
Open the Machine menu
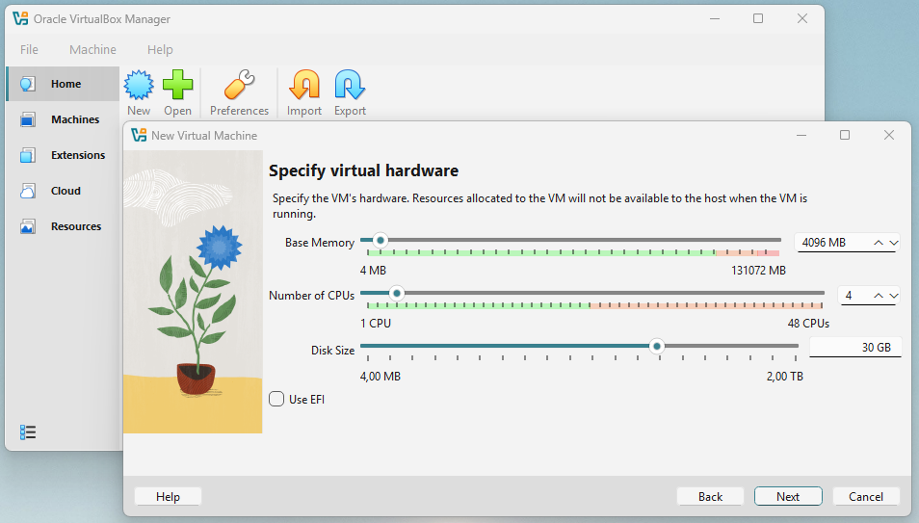pyautogui.click(x=92, y=50)
